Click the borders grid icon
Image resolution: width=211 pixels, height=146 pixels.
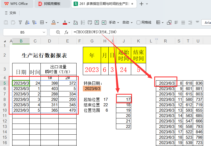pyautogui.click(x=42, y=22)
